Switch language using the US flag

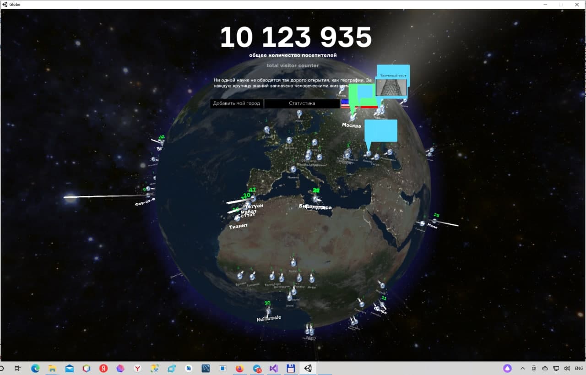(x=349, y=103)
